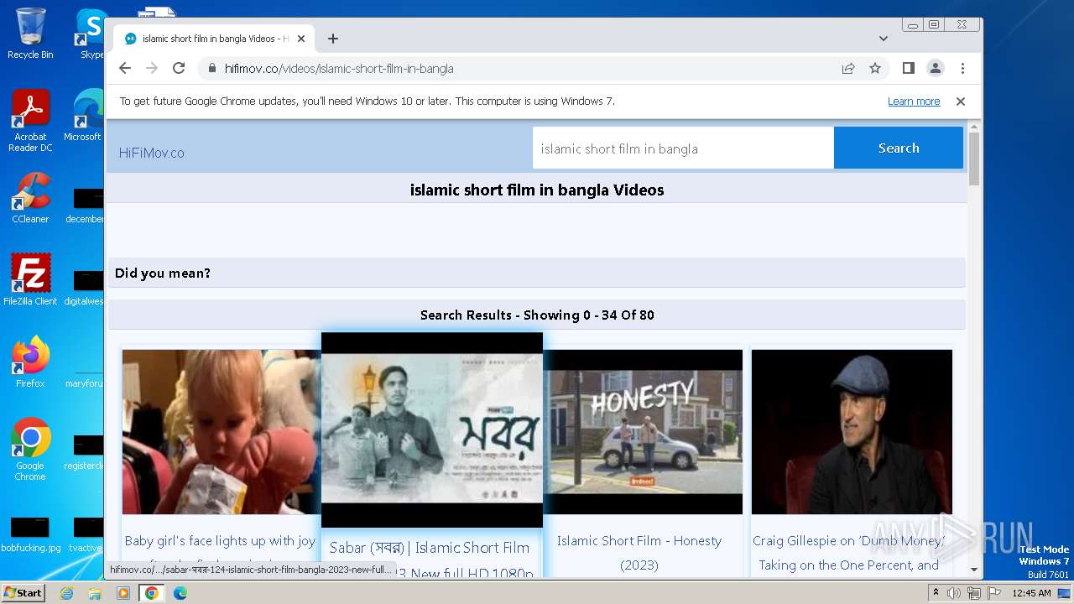The height and width of the screenshot is (604, 1074).
Task: Open the Chrome profile avatar menu
Action: [935, 68]
